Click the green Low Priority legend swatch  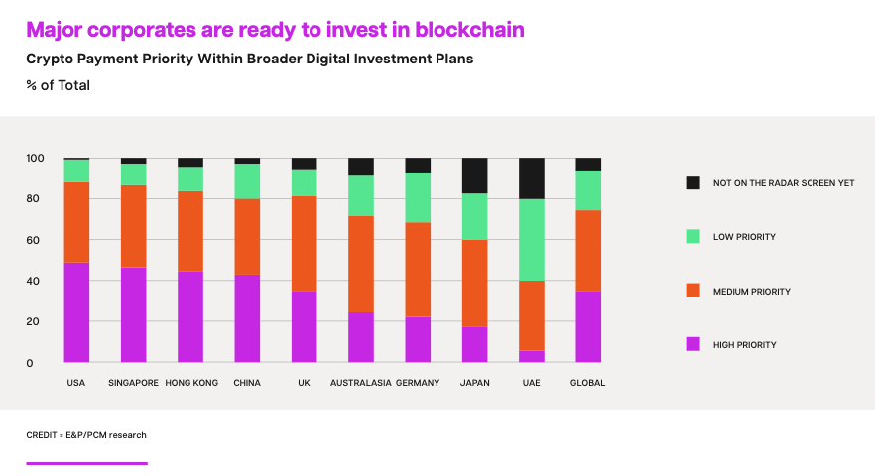click(x=692, y=237)
